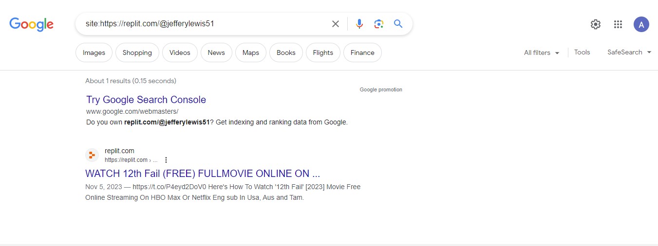The width and height of the screenshot is (658, 246).
Task: Click the magnifying glass search button
Action: [x=398, y=24]
